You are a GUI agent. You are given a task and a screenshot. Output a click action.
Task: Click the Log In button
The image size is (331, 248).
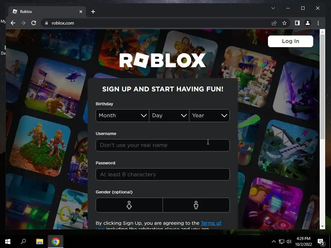tap(291, 41)
